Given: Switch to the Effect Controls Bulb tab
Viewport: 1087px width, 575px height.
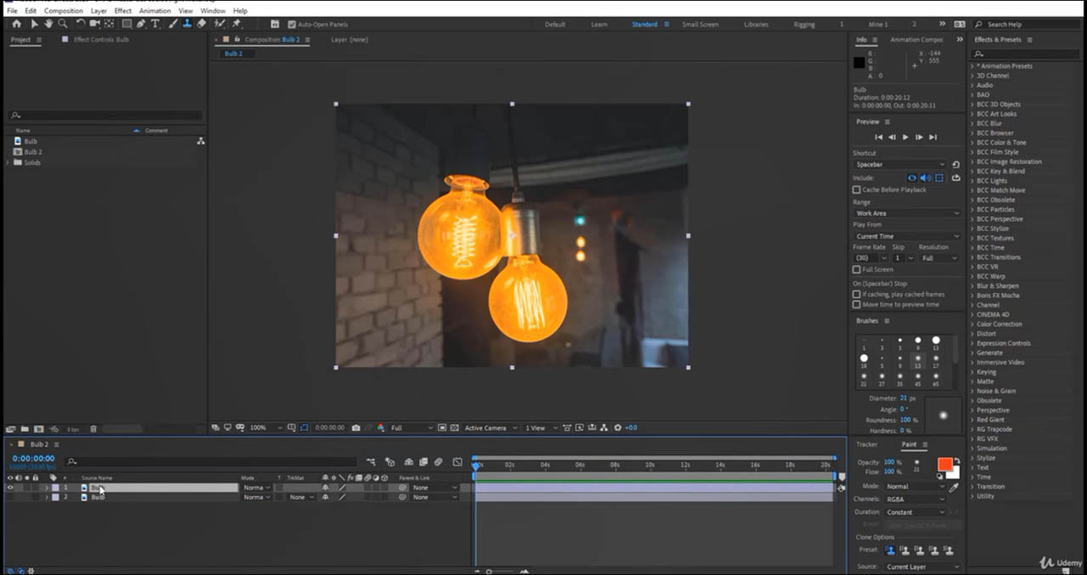Looking at the screenshot, I should click(x=101, y=40).
